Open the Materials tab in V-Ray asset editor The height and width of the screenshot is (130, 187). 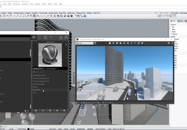(34, 37)
